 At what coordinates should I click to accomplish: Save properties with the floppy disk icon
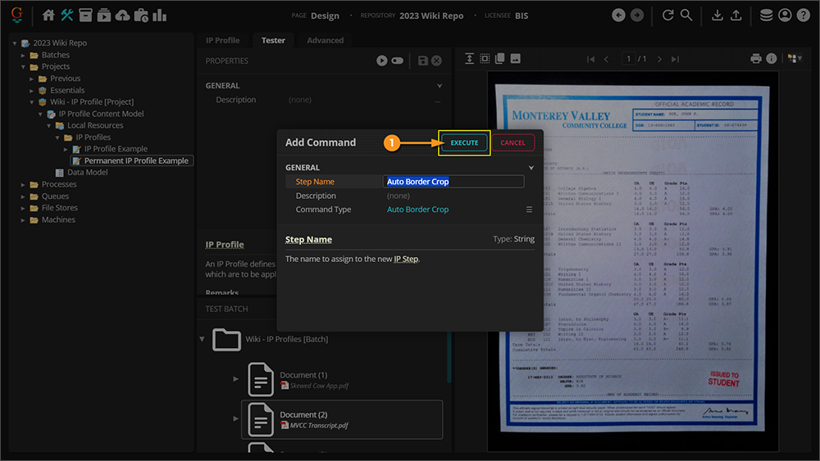423,61
